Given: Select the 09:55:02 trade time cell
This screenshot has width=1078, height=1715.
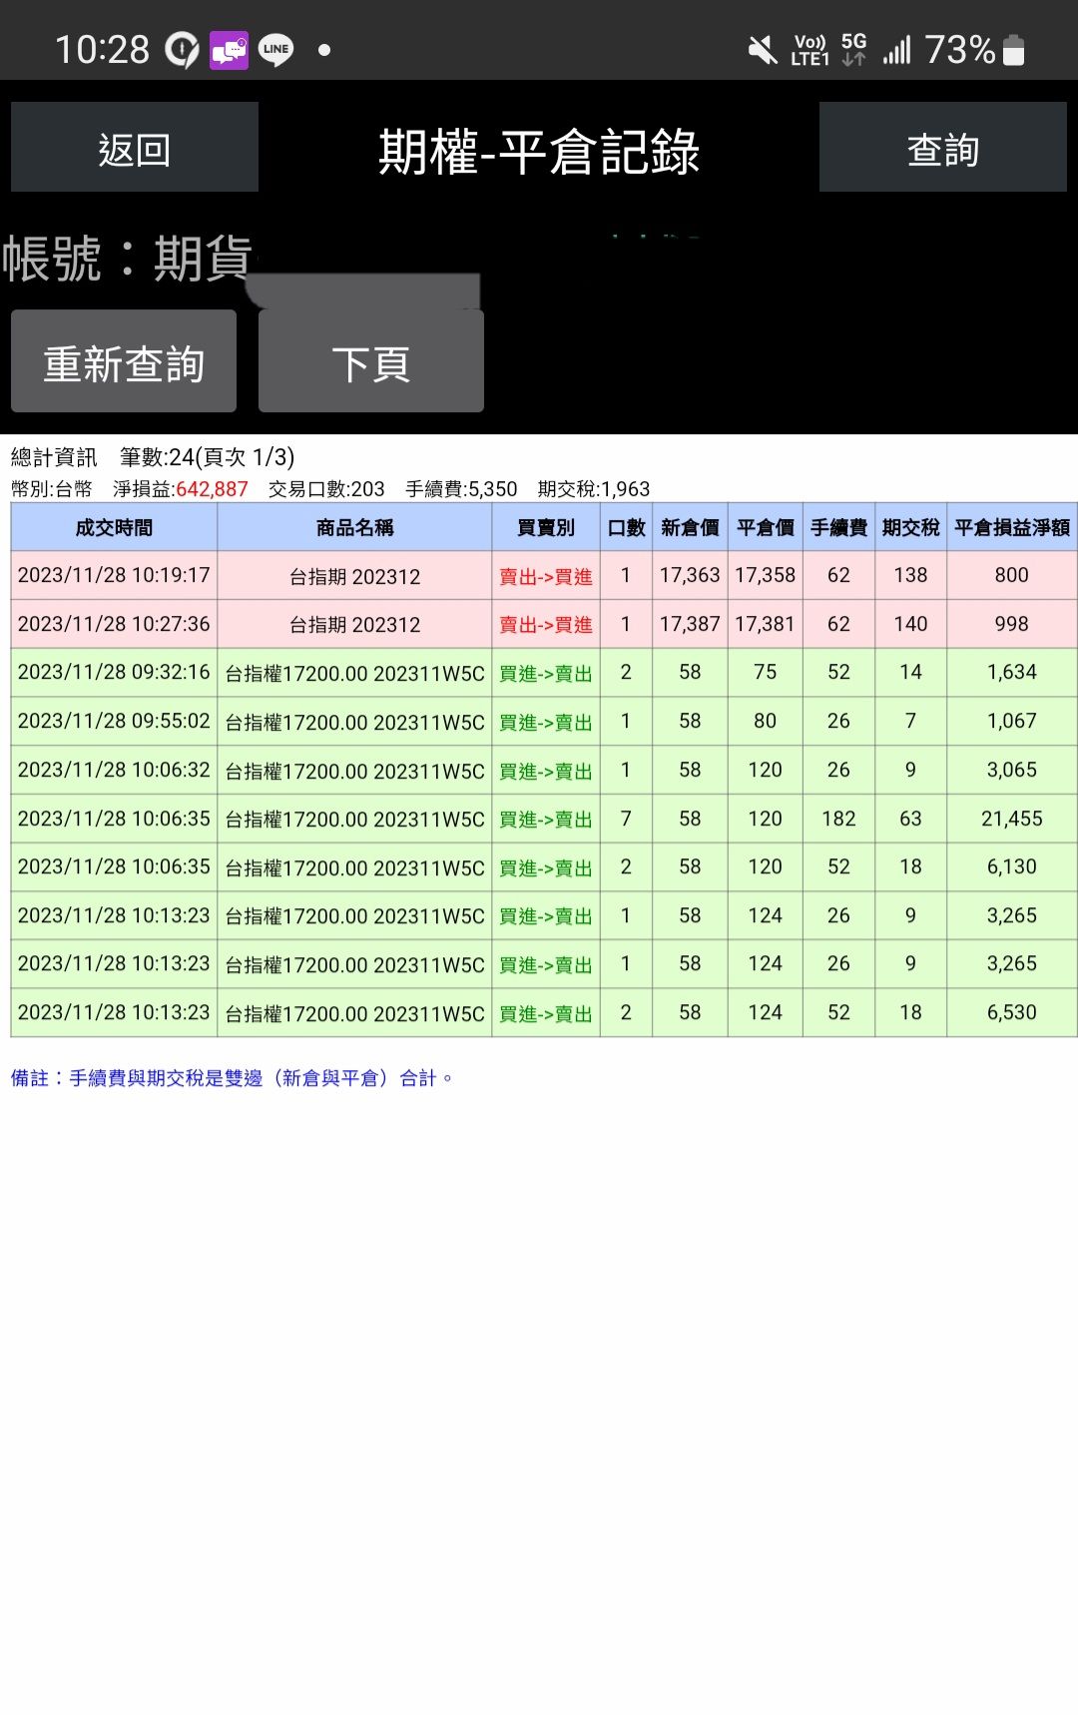Looking at the screenshot, I should pos(114,721).
